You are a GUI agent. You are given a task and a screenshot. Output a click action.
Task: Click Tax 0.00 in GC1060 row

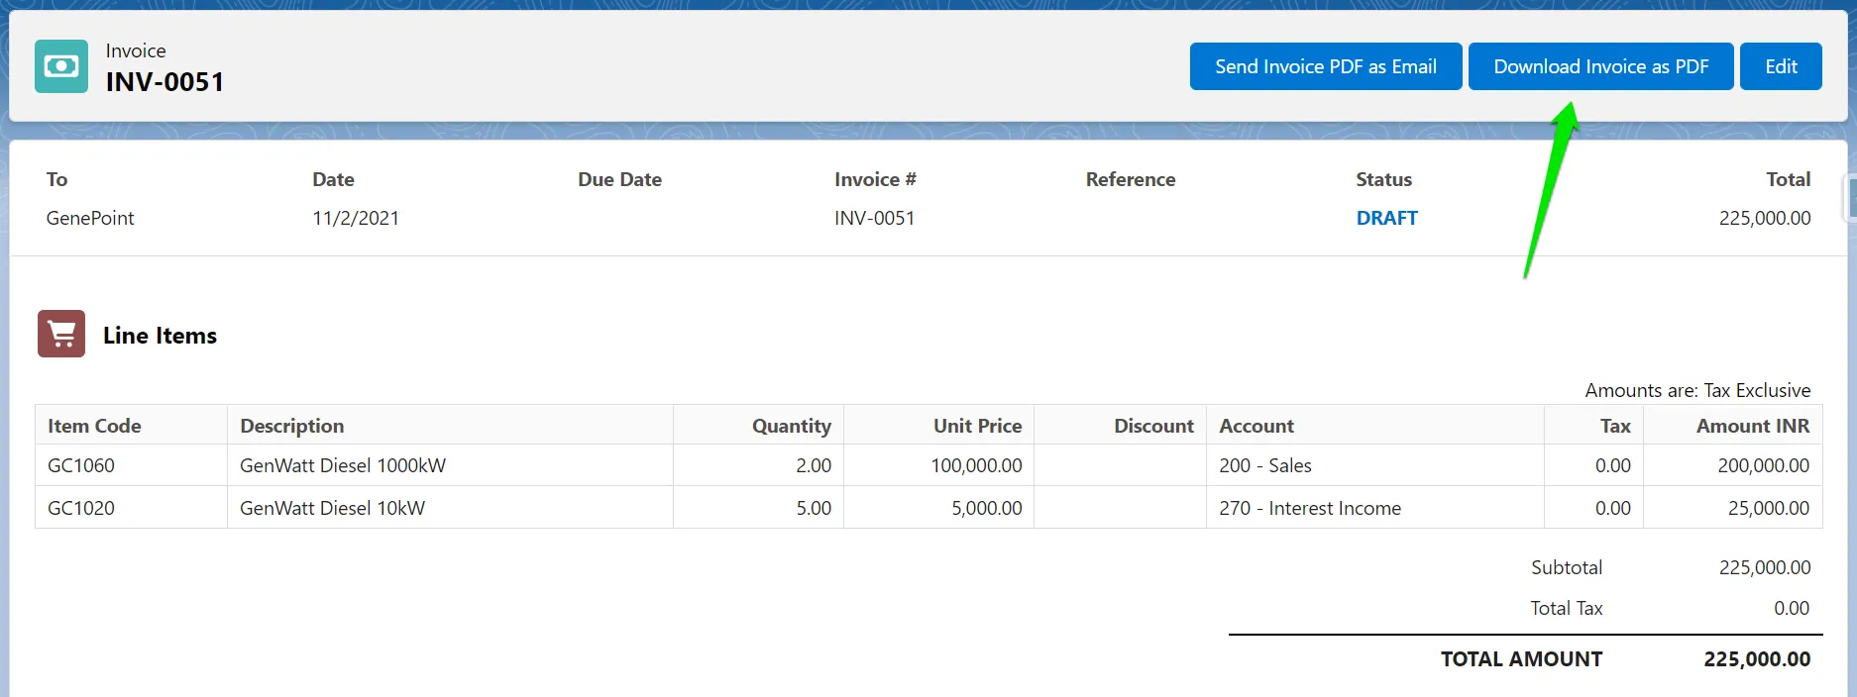(x=1612, y=465)
